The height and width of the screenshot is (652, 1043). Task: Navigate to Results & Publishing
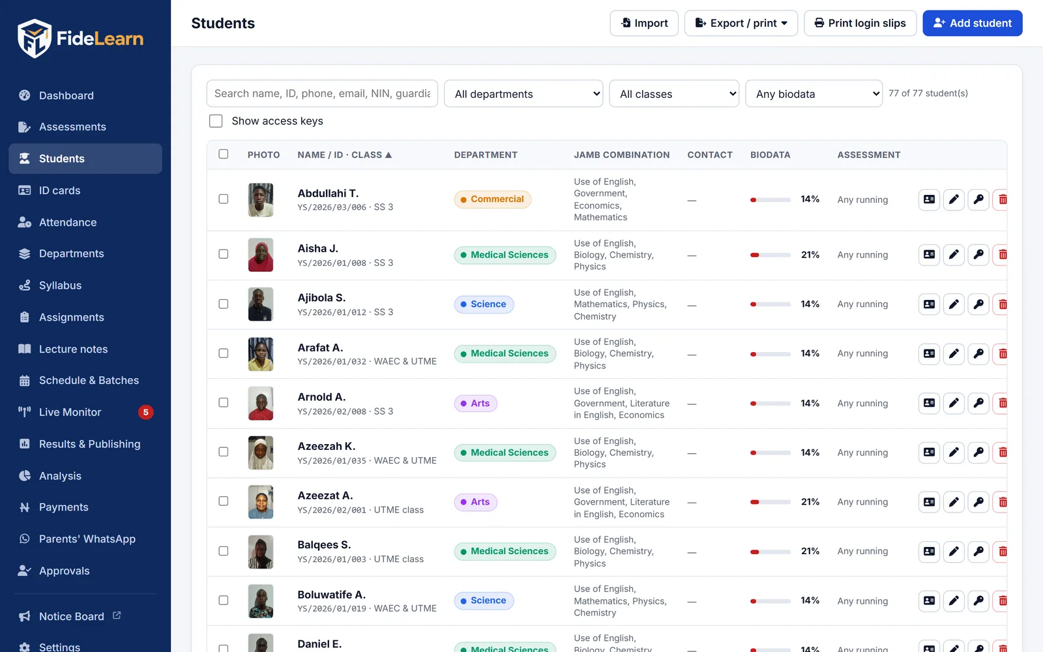click(85, 444)
